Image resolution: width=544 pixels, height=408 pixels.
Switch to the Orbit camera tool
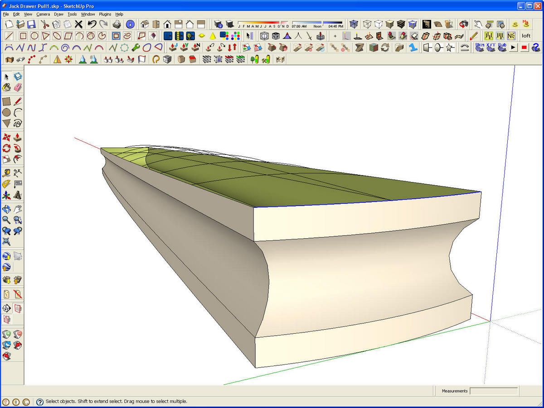tap(7, 209)
